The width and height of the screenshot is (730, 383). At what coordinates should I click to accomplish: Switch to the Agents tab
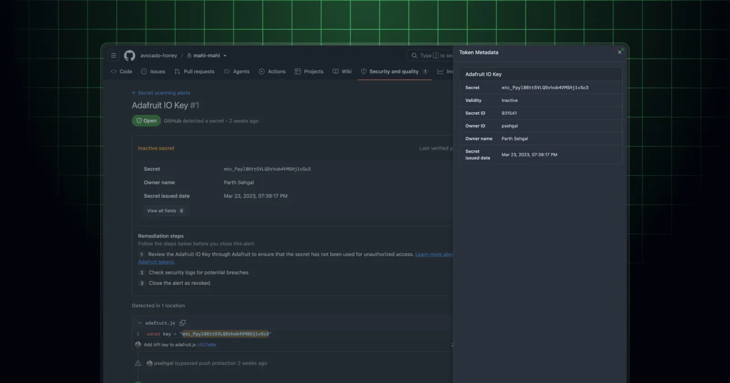[x=237, y=72]
